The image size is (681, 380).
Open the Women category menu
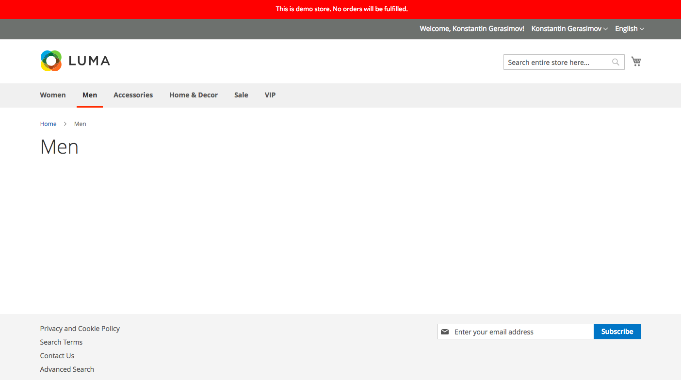(53, 95)
